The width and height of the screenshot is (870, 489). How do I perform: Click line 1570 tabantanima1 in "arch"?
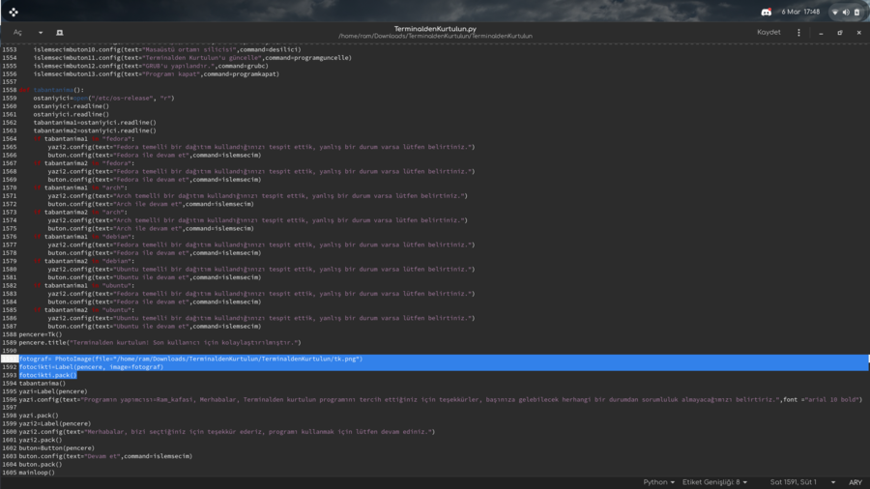tap(80, 187)
